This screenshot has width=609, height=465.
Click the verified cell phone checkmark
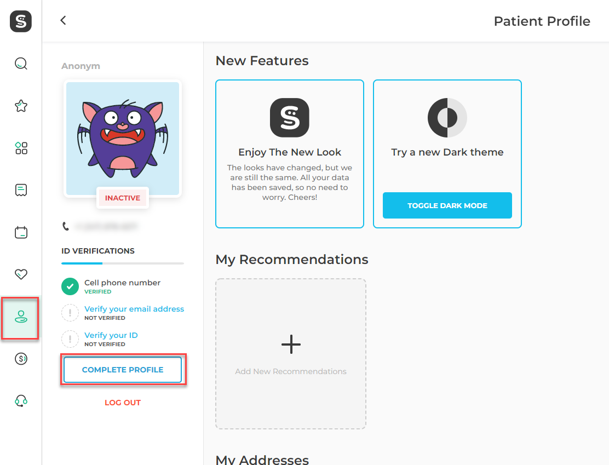[70, 286]
